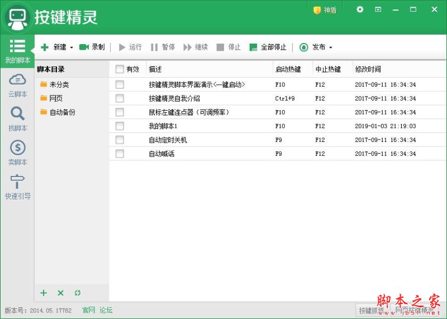This screenshot has height=319, width=447.
Task: Open the 论坛 forum link
Action: point(106,310)
